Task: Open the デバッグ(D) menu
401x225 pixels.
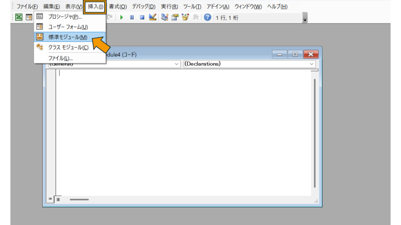Action: (x=143, y=7)
